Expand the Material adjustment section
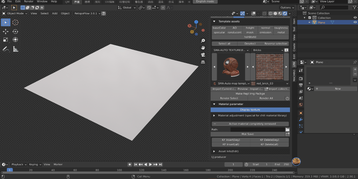Screen dimensions: 358x179 pos(214,115)
